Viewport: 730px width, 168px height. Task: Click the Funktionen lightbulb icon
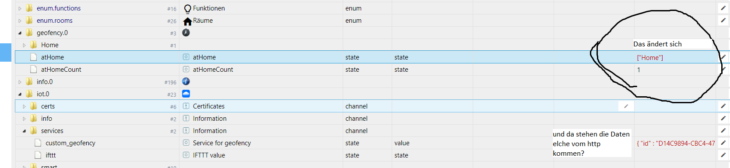click(x=188, y=9)
